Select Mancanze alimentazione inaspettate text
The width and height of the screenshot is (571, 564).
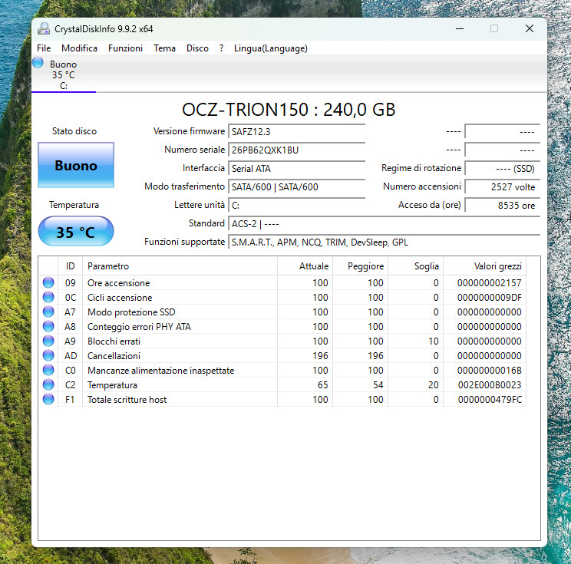[x=161, y=371]
